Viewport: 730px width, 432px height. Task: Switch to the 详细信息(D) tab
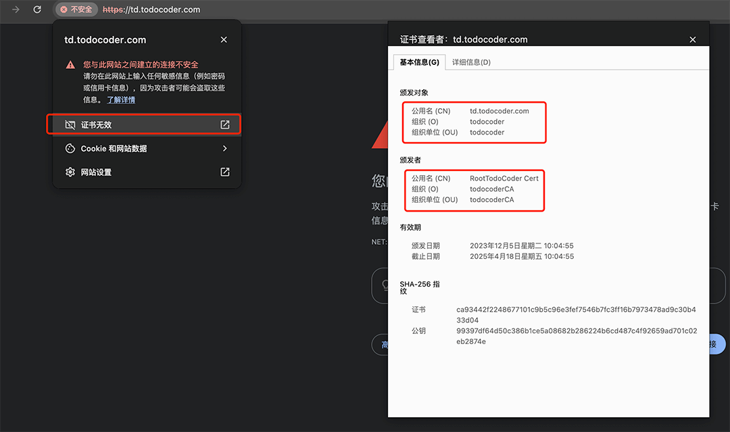point(471,62)
